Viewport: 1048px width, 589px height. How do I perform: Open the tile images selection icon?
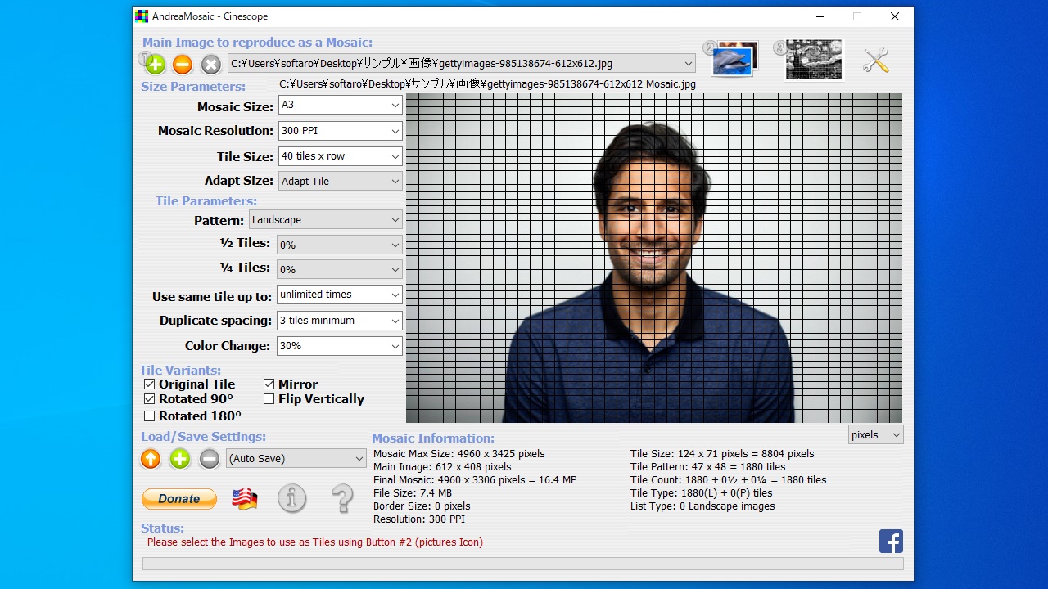734,59
